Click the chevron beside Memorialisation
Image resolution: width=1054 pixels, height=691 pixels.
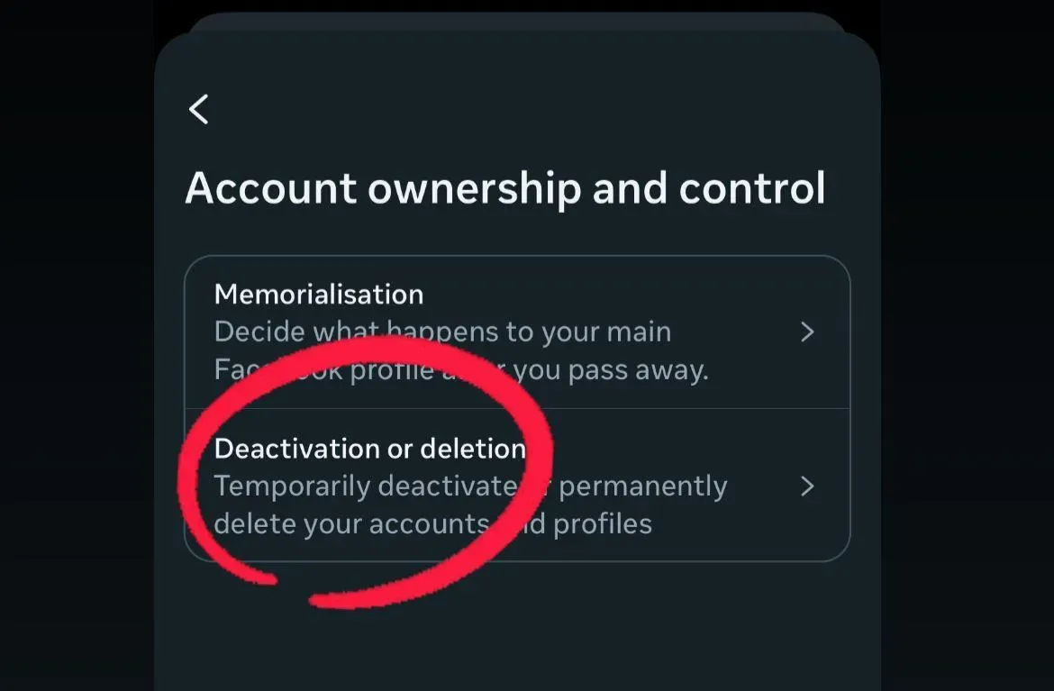click(807, 332)
